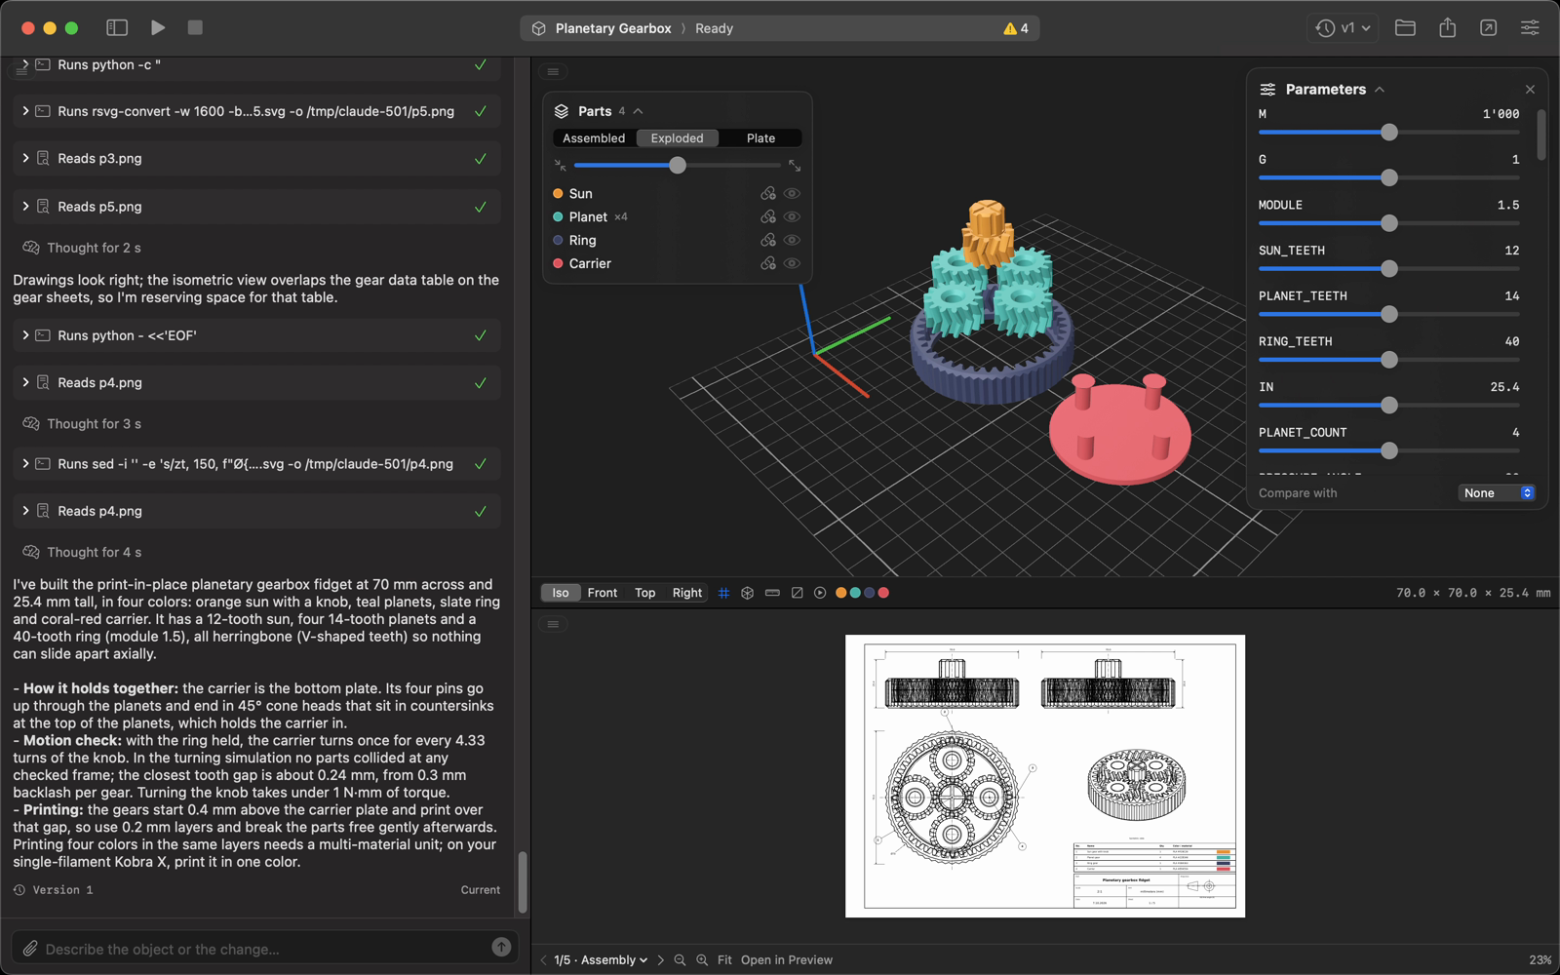Image resolution: width=1560 pixels, height=975 pixels.
Task: Go to next drawing sheet arrow
Action: pyautogui.click(x=660, y=960)
